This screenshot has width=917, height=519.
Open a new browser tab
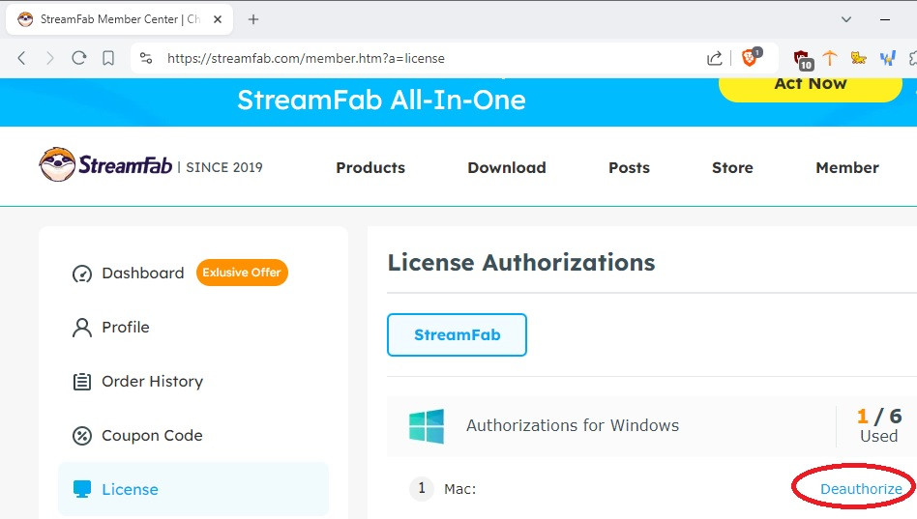coord(253,19)
